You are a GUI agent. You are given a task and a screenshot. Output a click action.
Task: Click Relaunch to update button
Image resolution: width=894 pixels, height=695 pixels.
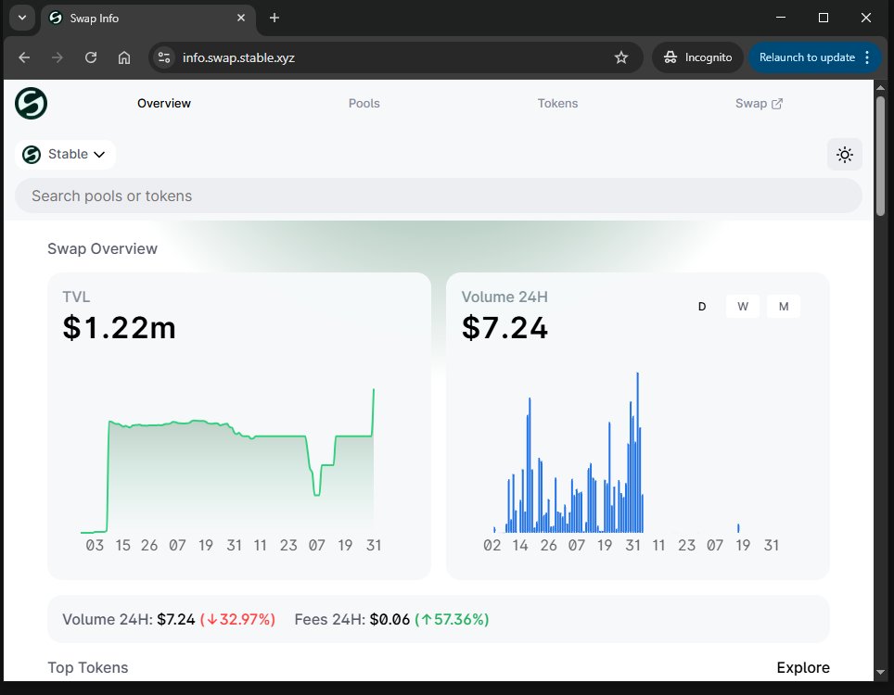pos(807,57)
